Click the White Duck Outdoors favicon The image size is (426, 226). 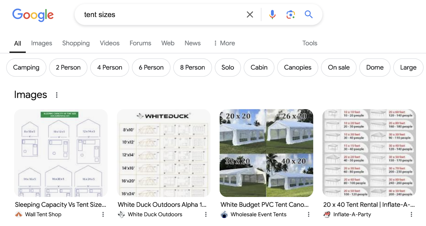click(x=121, y=214)
